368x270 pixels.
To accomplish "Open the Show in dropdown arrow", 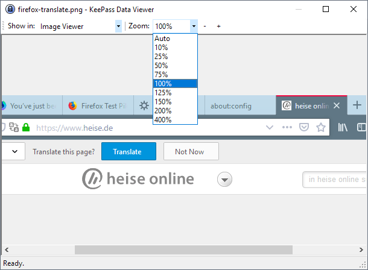I will pyautogui.click(x=118, y=26).
